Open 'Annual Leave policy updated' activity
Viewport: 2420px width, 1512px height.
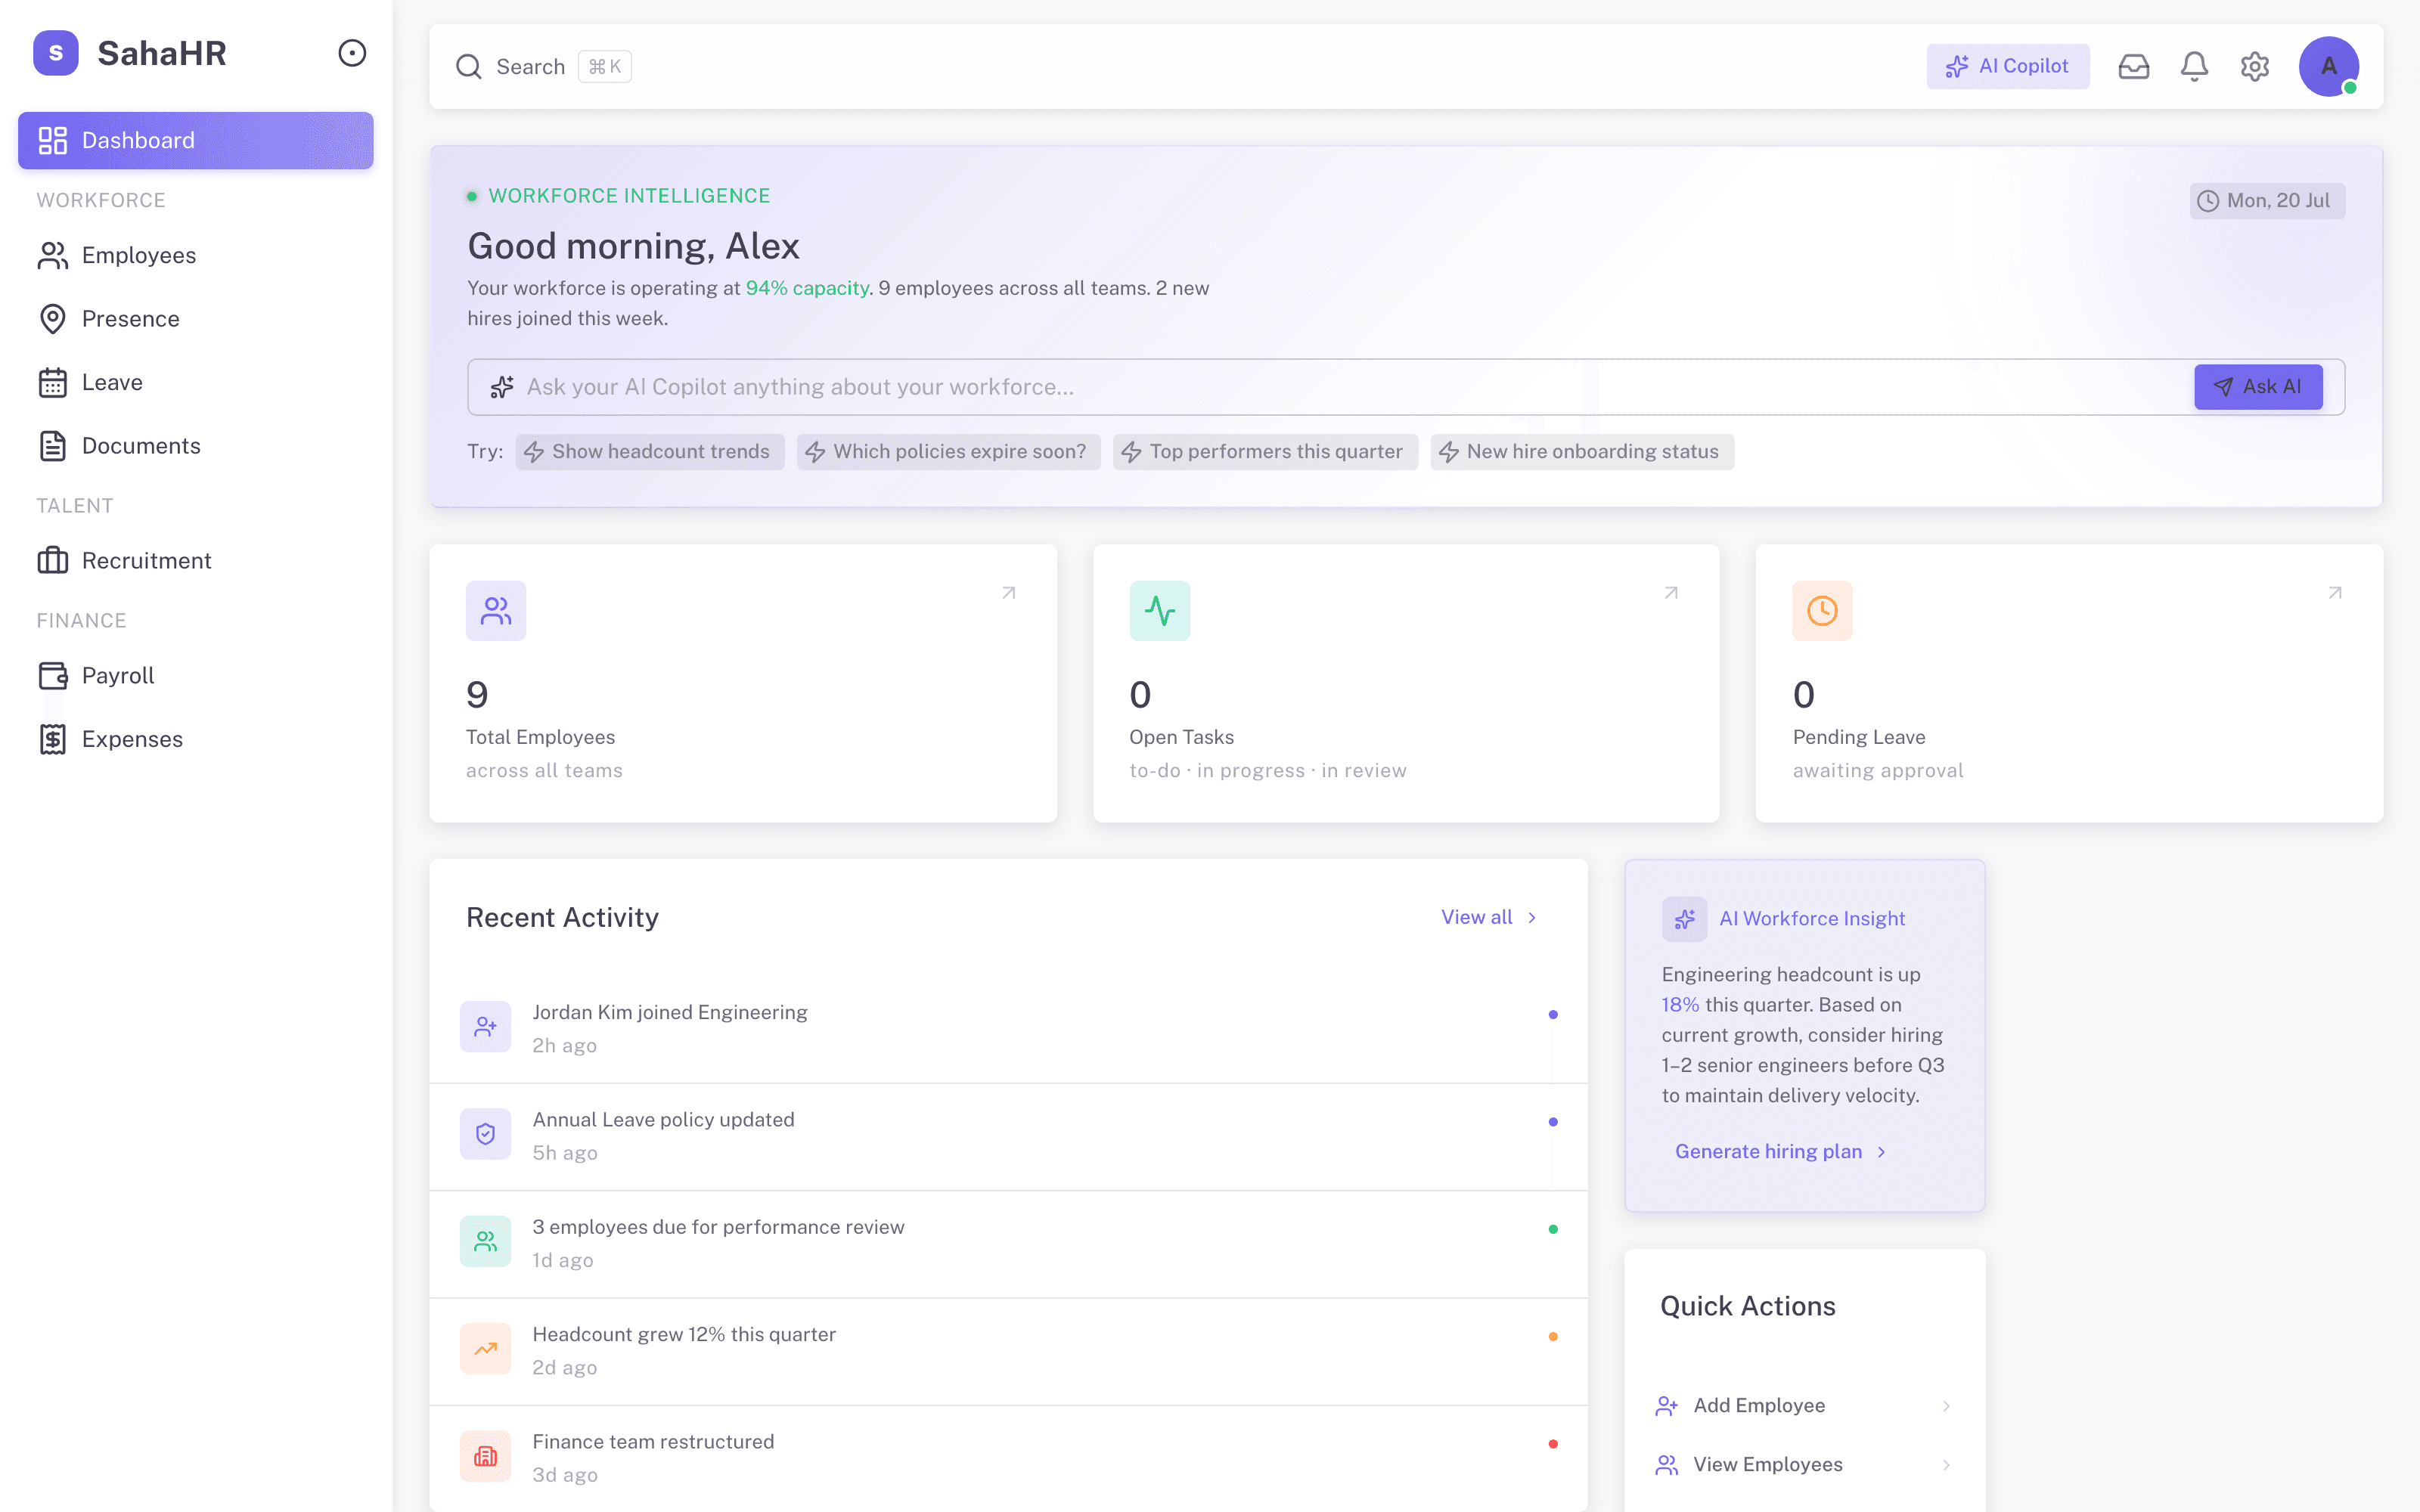click(1008, 1136)
